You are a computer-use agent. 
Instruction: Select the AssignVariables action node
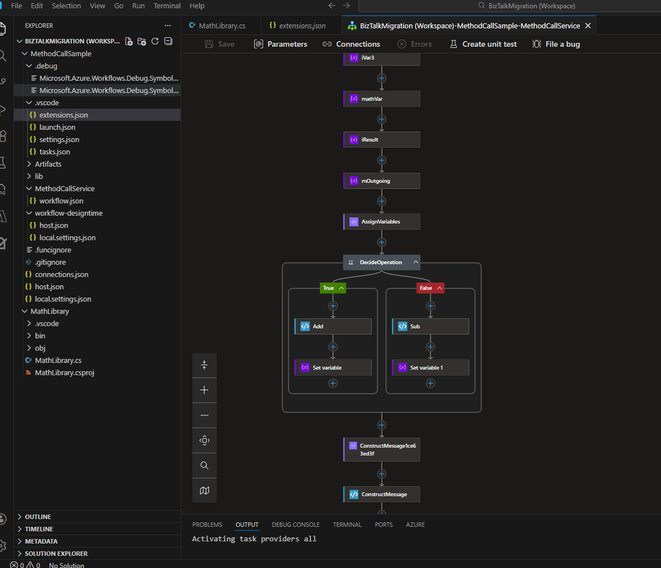[x=382, y=222]
